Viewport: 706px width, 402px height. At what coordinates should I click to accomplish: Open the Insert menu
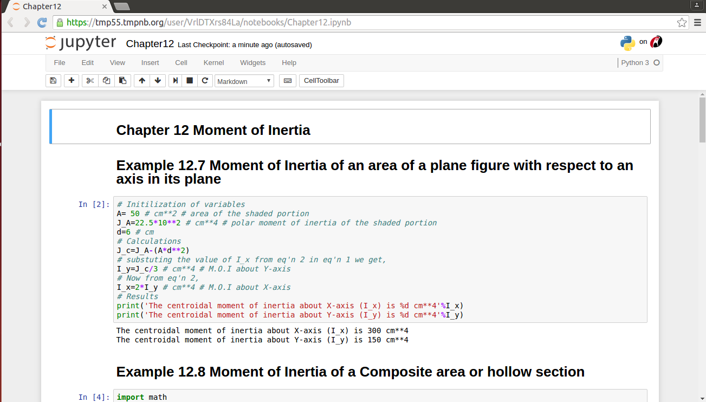tap(150, 63)
